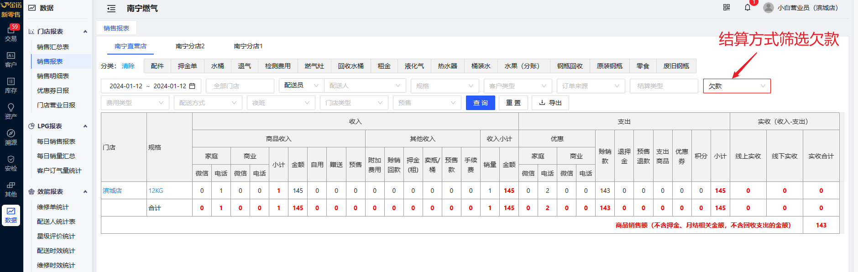Open 客户订气量统计 in the sidebar
The image size is (858, 272).
[x=59, y=171]
